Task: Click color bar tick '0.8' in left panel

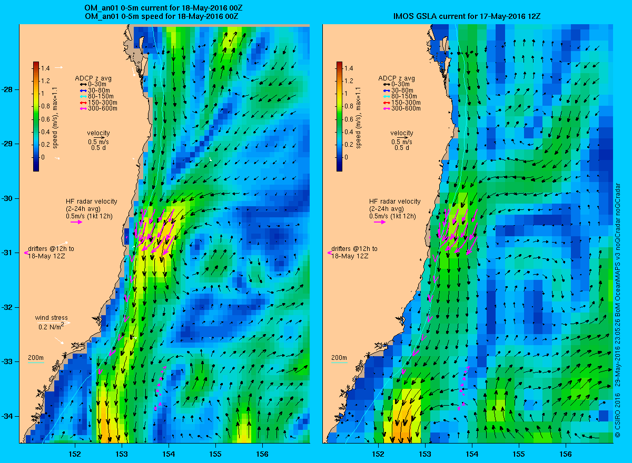Action: click(x=46, y=106)
